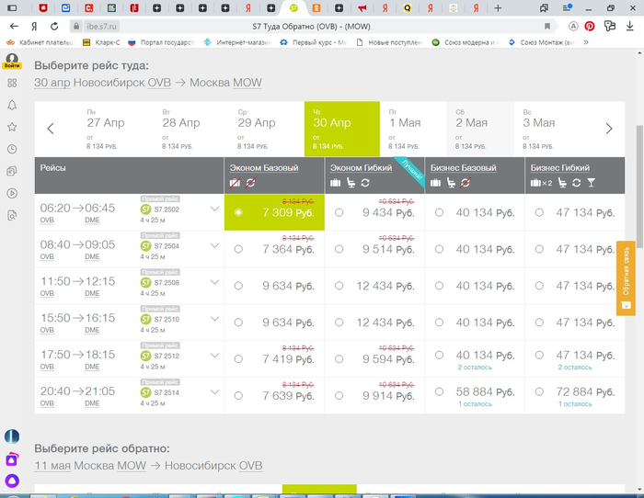This screenshot has width=644, height=498.
Task: Open history clock icon in sidebar
Action: point(12,149)
